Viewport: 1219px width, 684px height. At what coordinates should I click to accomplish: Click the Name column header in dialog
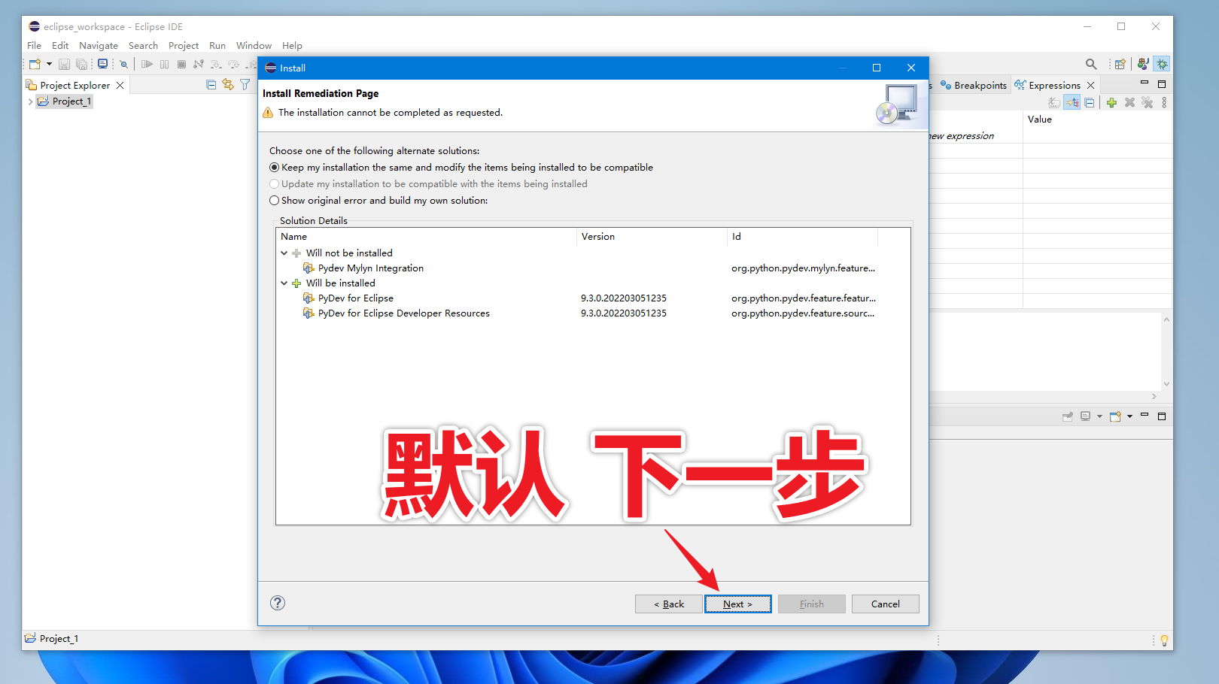coord(427,237)
